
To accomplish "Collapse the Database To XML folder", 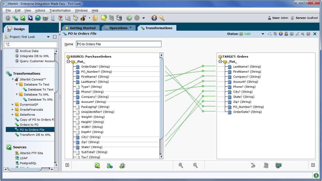I will (17, 94).
